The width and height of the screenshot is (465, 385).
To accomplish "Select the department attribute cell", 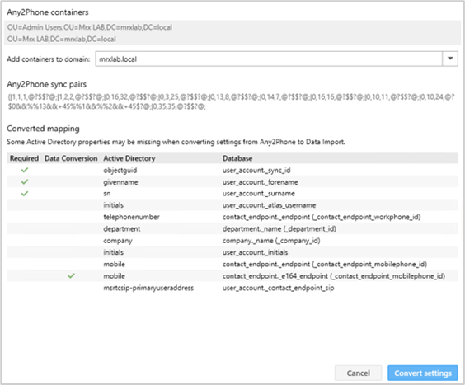I will (122, 228).
